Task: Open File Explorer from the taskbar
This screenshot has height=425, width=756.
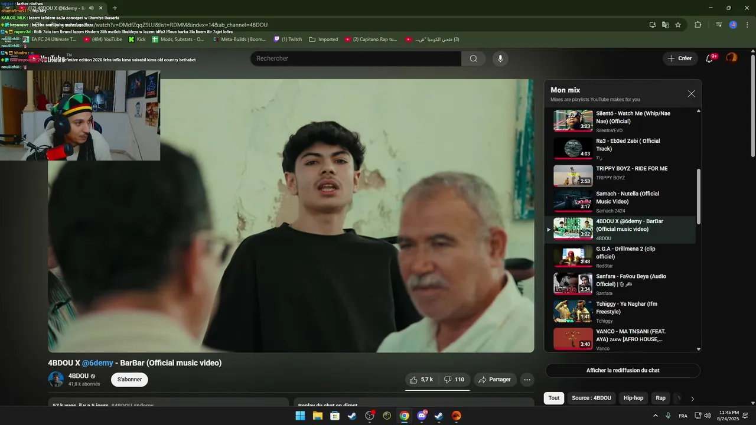Action: (x=317, y=416)
